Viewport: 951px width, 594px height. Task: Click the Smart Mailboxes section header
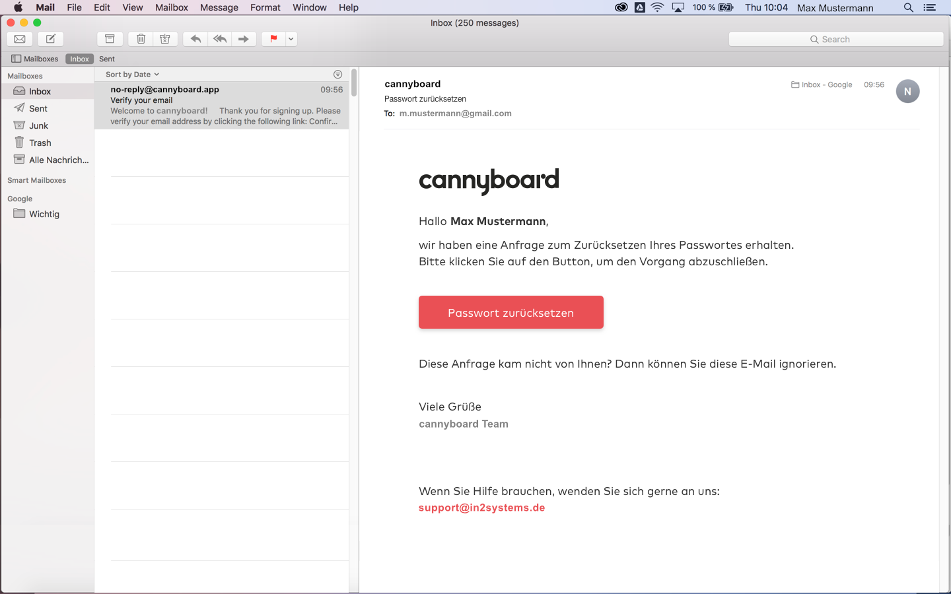[37, 180]
